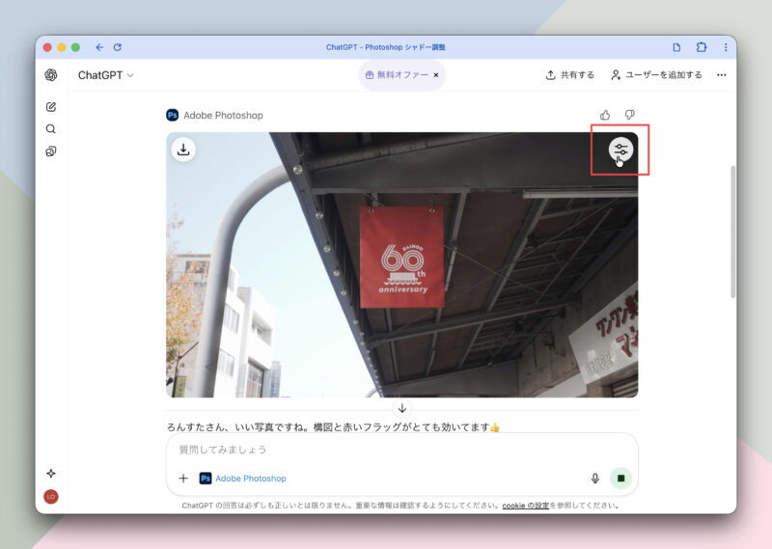Screen dimensions: 772x549
Task: Click the 無料オファー offer pill
Action: pyautogui.click(x=396, y=75)
